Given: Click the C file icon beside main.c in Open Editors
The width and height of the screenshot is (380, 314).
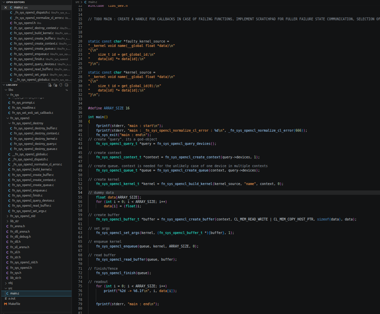Looking at the screenshot, I should point(11,7).
